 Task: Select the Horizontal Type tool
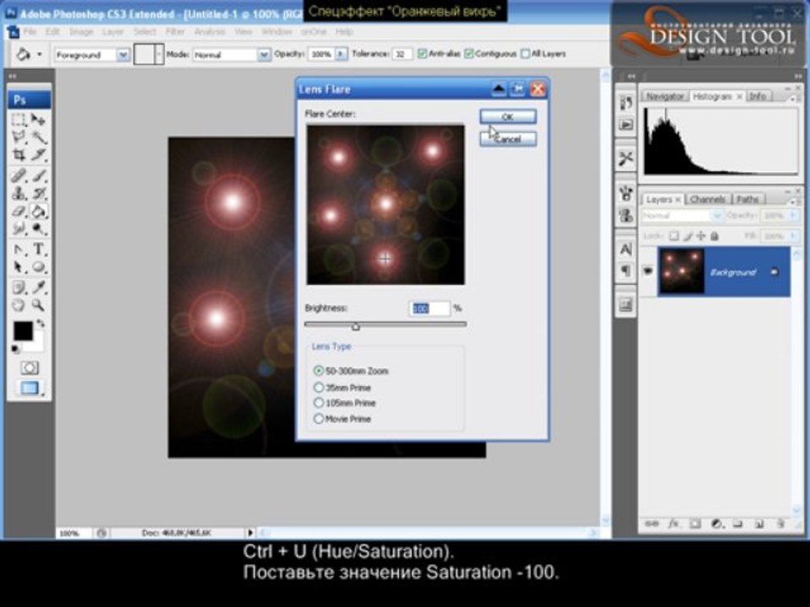[x=38, y=250]
